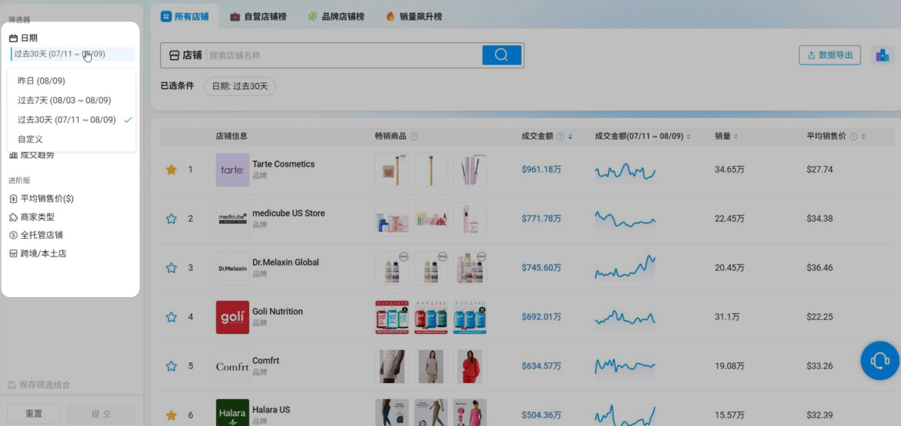
Task: Click $692.01万 amount for Goli Nutrition
Action: [x=541, y=317]
